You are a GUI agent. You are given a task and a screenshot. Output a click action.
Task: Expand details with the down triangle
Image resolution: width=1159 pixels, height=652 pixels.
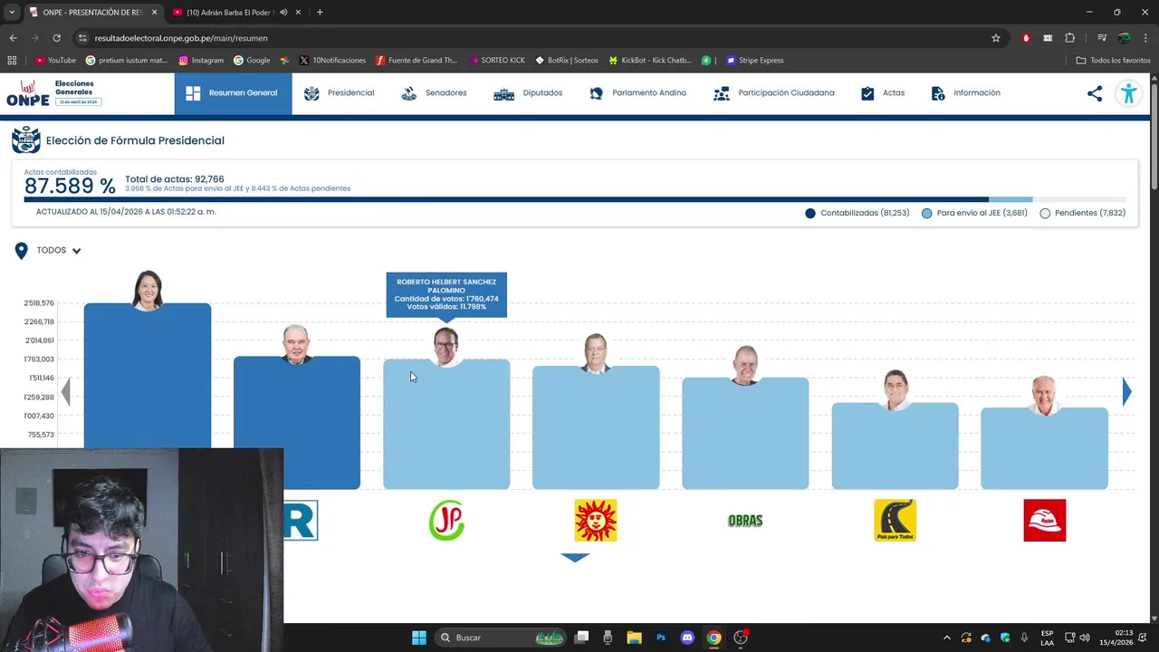pos(575,558)
